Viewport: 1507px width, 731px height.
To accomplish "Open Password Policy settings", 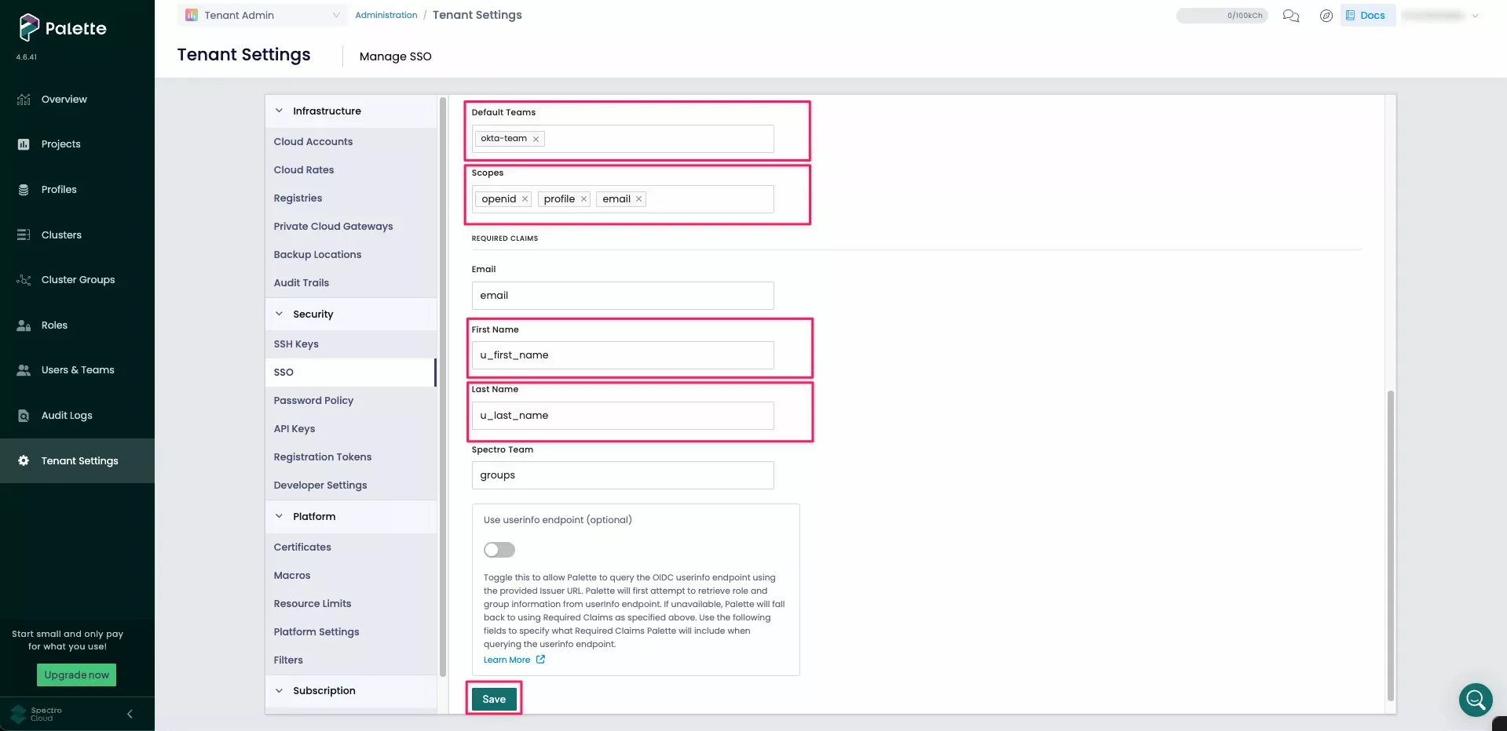I will tap(313, 400).
